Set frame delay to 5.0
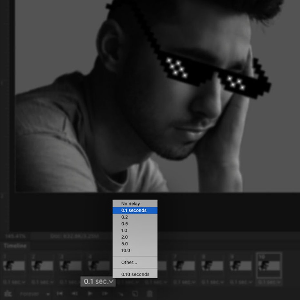The height and width of the screenshot is (300, 300). click(125, 244)
